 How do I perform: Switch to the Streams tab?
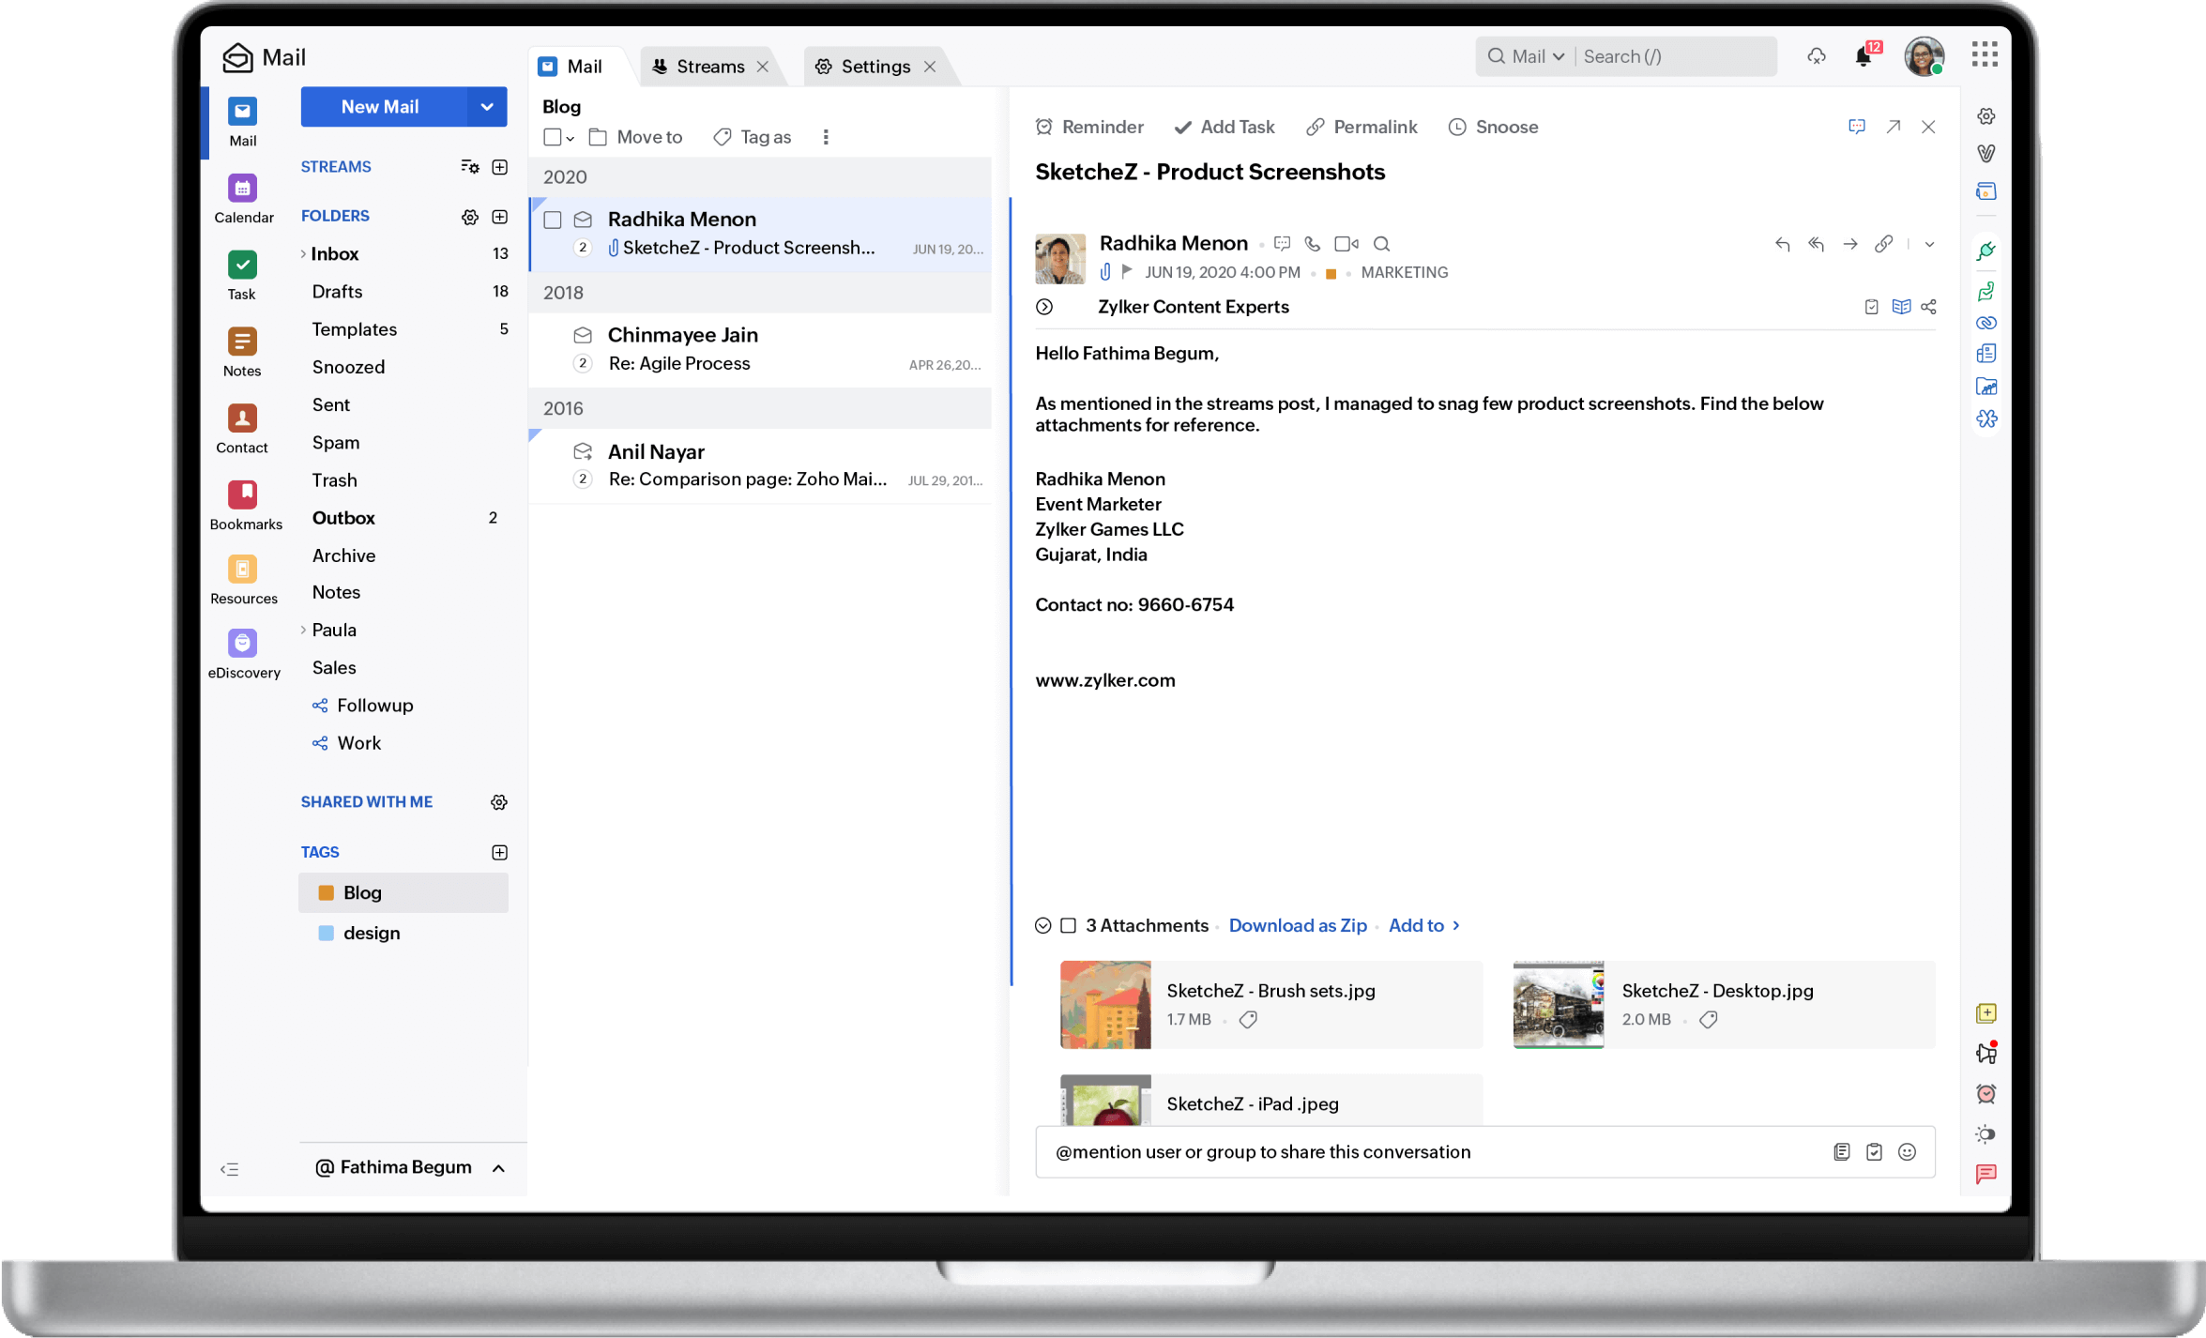pos(709,67)
